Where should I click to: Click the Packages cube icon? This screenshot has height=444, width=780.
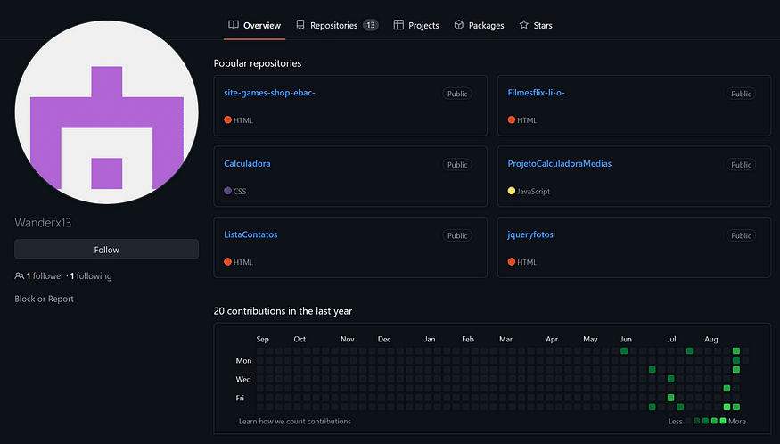tap(458, 26)
